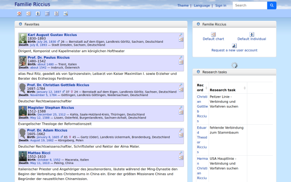
Task: Click Stephan Riccius portrait thumbnail
Action: [x=23, y=111]
